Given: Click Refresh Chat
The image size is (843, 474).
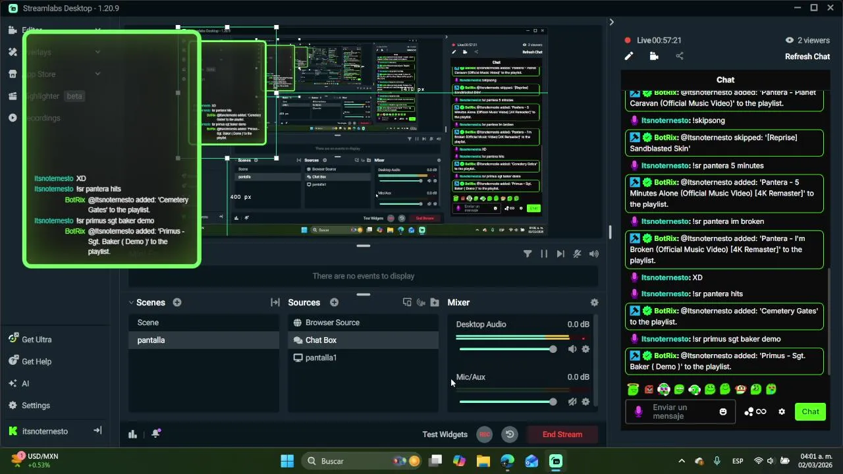Looking at the screenshot, I should click(807, 57).
